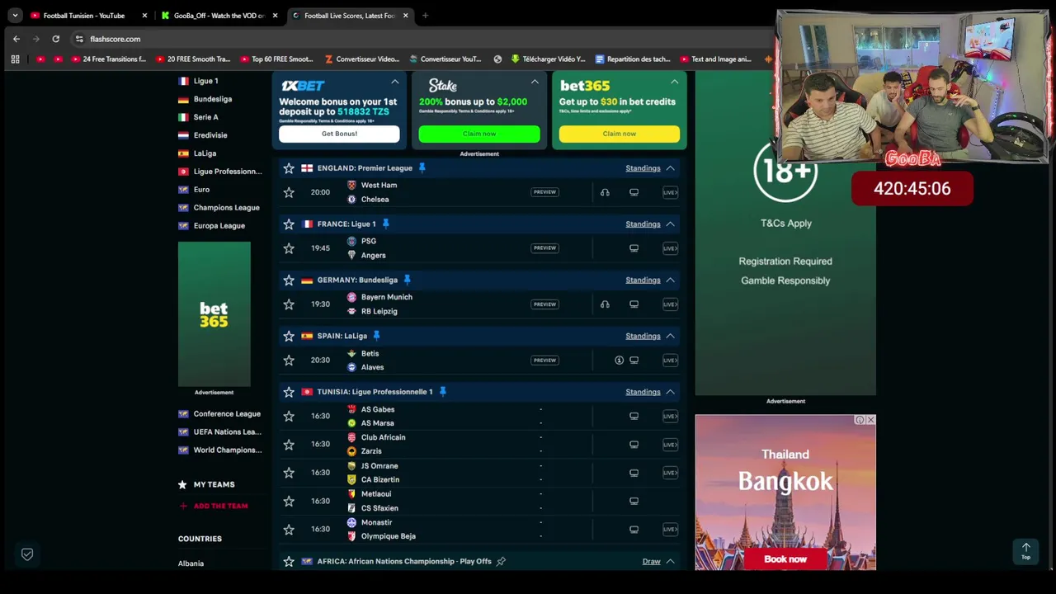Open Ligue 1 in the sidebar
Screen dimensions: 1056x594
point(205,81)
